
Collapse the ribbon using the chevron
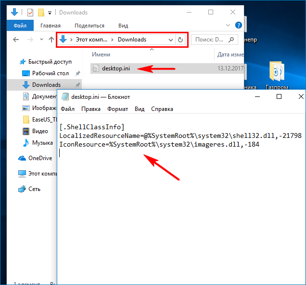click(x=229, y=25)
